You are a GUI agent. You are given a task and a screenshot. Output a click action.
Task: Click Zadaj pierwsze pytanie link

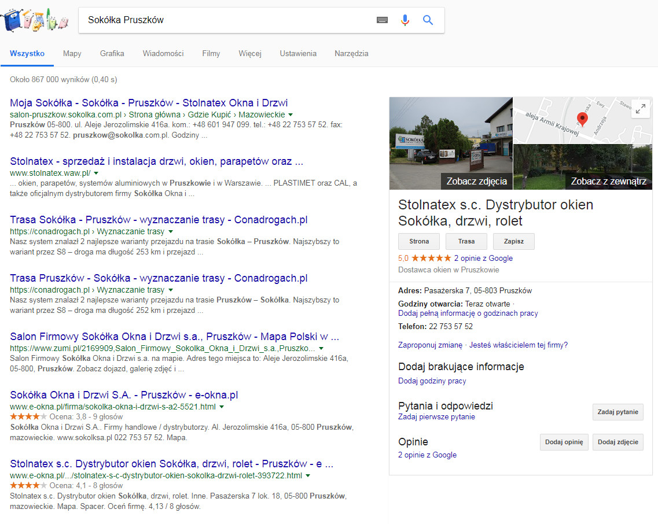[436, 416]
